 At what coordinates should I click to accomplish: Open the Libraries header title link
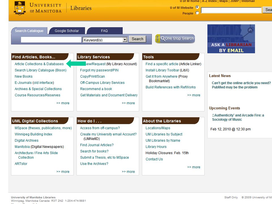(81, 8)
